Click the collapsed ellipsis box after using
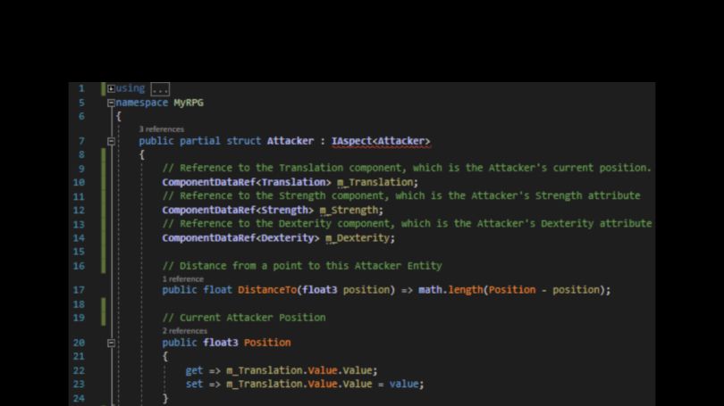 coord(160,89)
